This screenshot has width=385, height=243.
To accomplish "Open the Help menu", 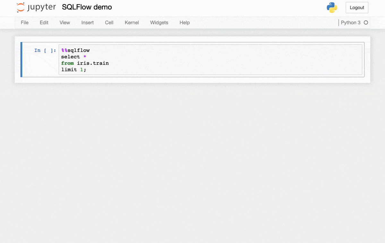I will tap(184, 22).
